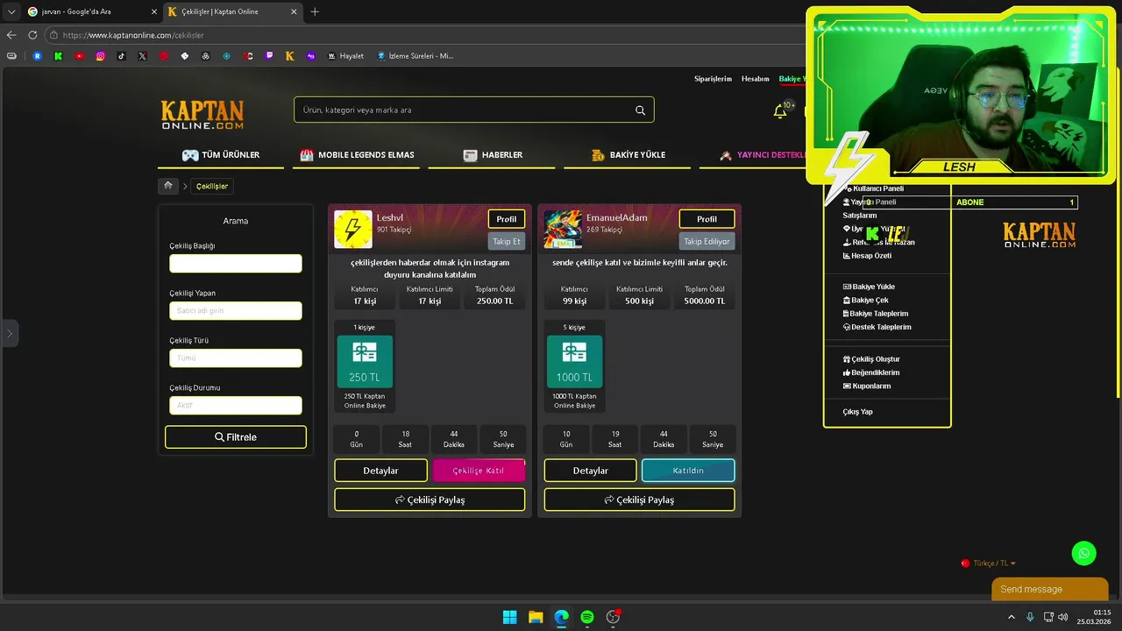Open Türkçe / TL language selector
The width and height of the screenshot is (1122, 631).
tap(989, 564)
